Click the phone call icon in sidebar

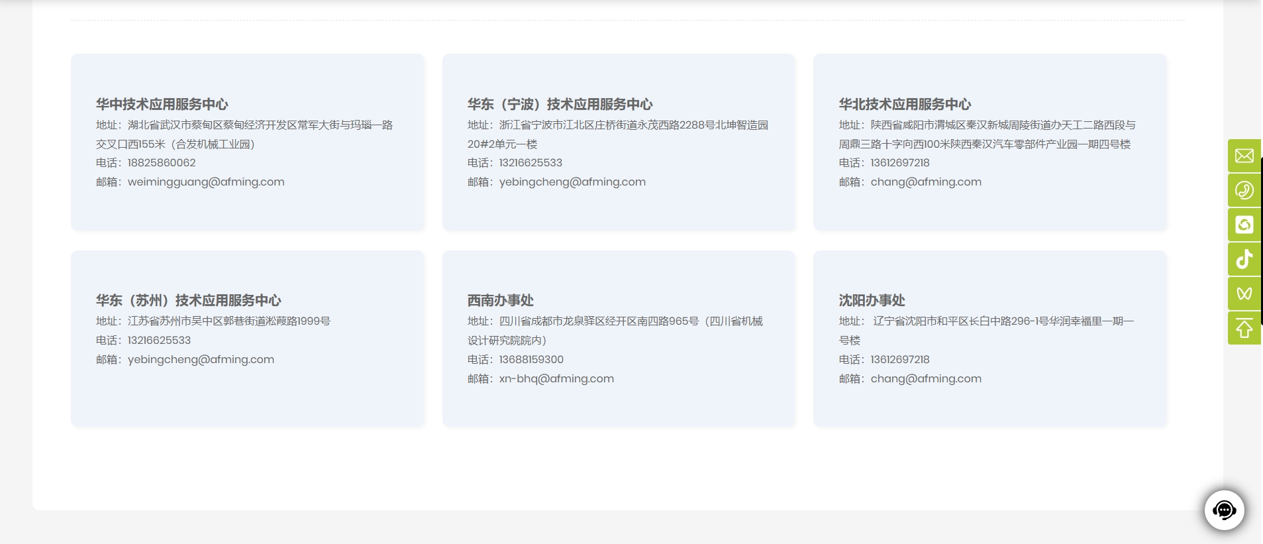[1244, 190]
